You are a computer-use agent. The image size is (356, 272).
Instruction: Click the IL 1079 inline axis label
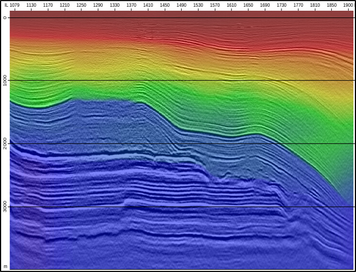click(x=12, y=5)
